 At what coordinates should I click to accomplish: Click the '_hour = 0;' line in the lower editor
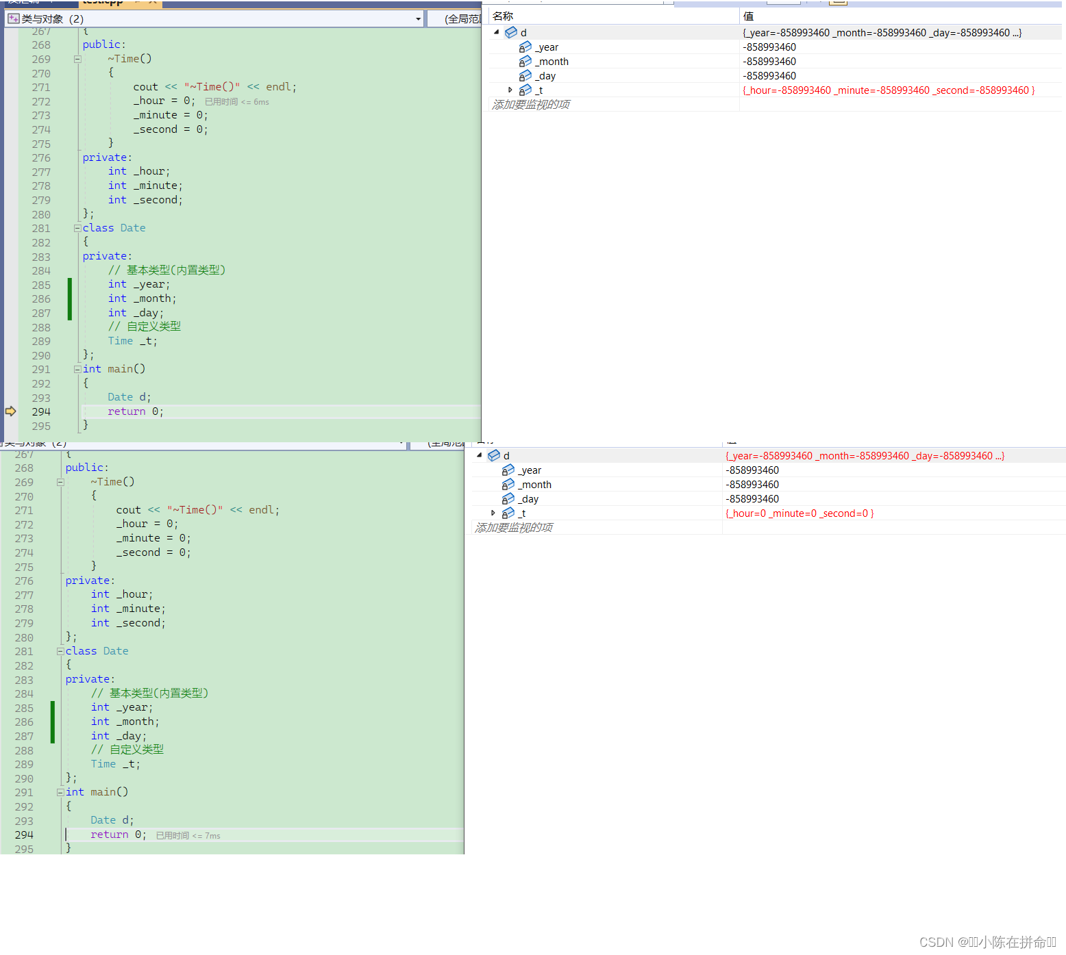(147, 524)
